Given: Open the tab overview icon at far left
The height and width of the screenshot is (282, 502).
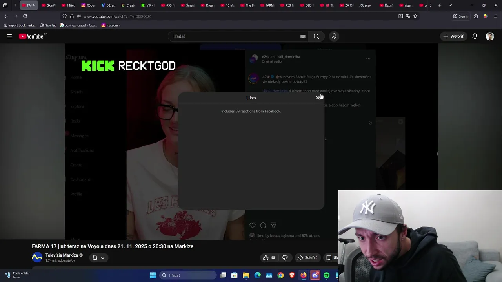Looking at the screenshot, I should pos(5,5).
